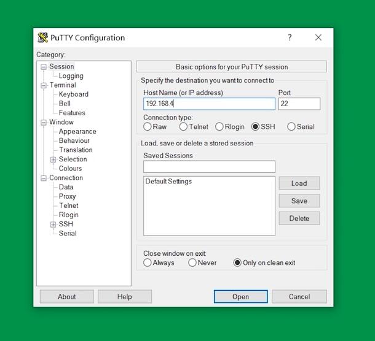This screenshot has height=341, width=375.
Task: Collapse the Session tree node
Action: tap(44, 67)
